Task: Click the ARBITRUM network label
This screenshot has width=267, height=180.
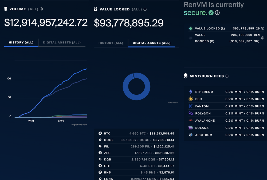Action: (204, 135)
